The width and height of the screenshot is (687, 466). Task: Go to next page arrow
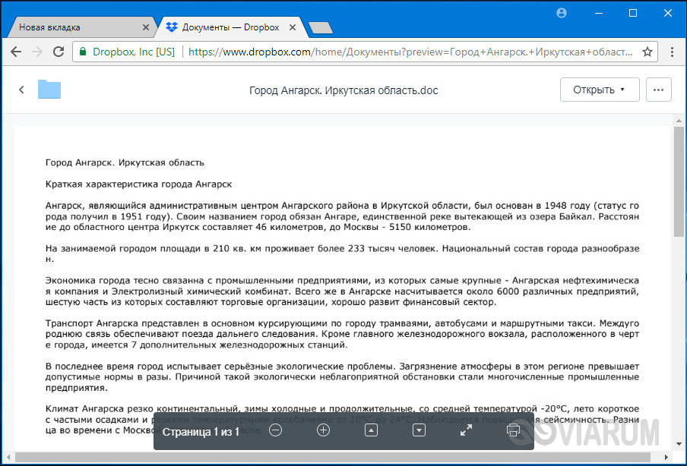[x=419, y=430]
